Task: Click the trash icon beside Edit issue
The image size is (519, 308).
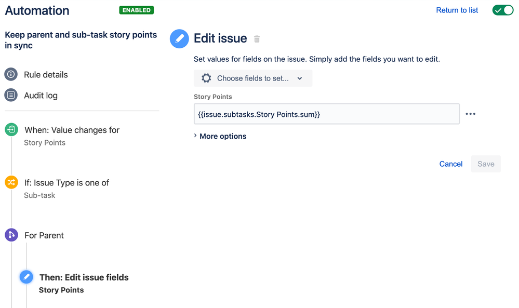Action: [x=257, y=39]
